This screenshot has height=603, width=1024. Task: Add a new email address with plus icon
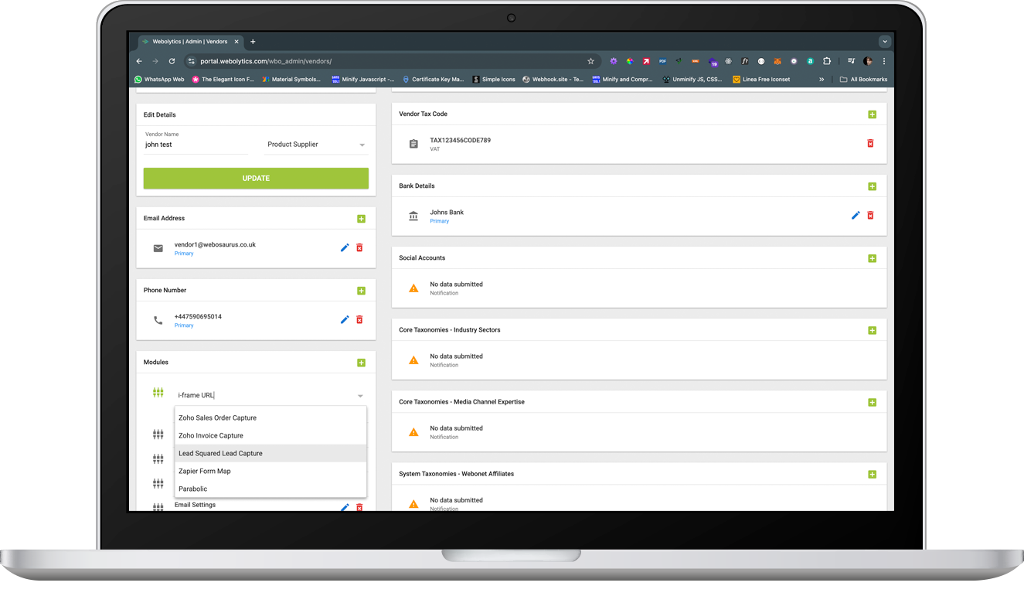point(361,219)
